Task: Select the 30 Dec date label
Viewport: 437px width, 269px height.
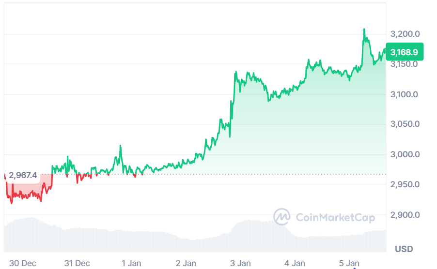Action: pyautogui.click(x=23, y=263)
